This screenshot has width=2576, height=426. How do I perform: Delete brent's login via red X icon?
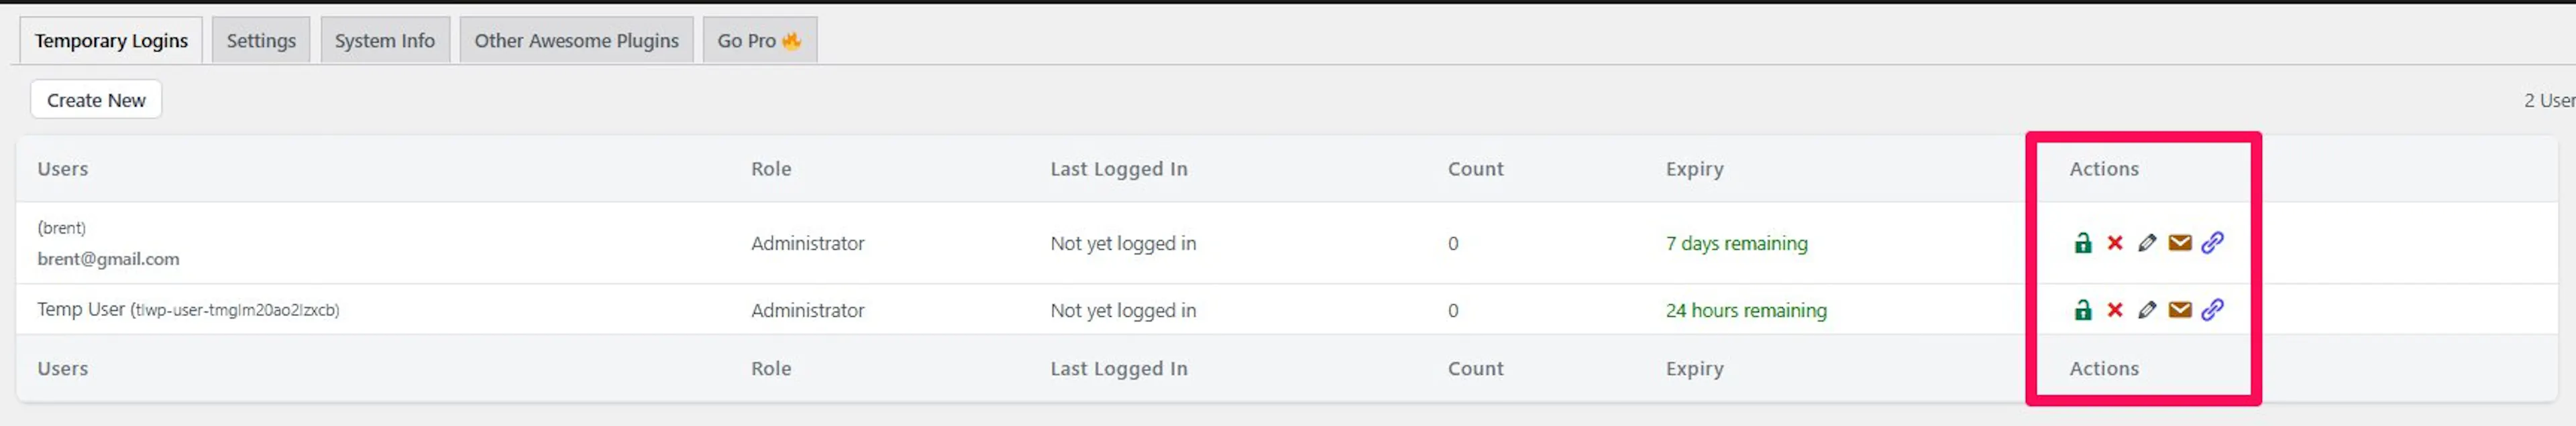[x=2115, y=242]
